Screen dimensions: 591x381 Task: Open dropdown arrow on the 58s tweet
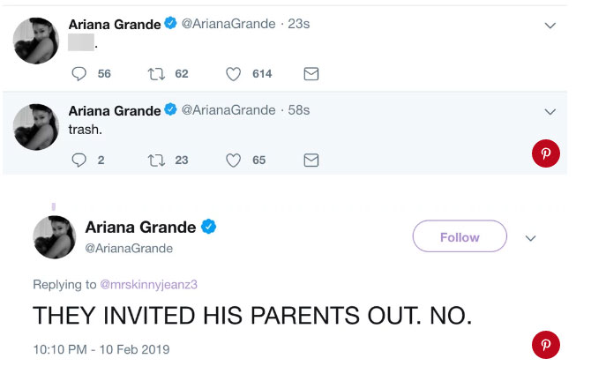point(550,112)
